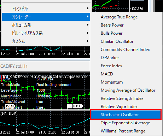Pick Moving Average of Oscillator
The image size is (163, 136).
click(126, 90)
